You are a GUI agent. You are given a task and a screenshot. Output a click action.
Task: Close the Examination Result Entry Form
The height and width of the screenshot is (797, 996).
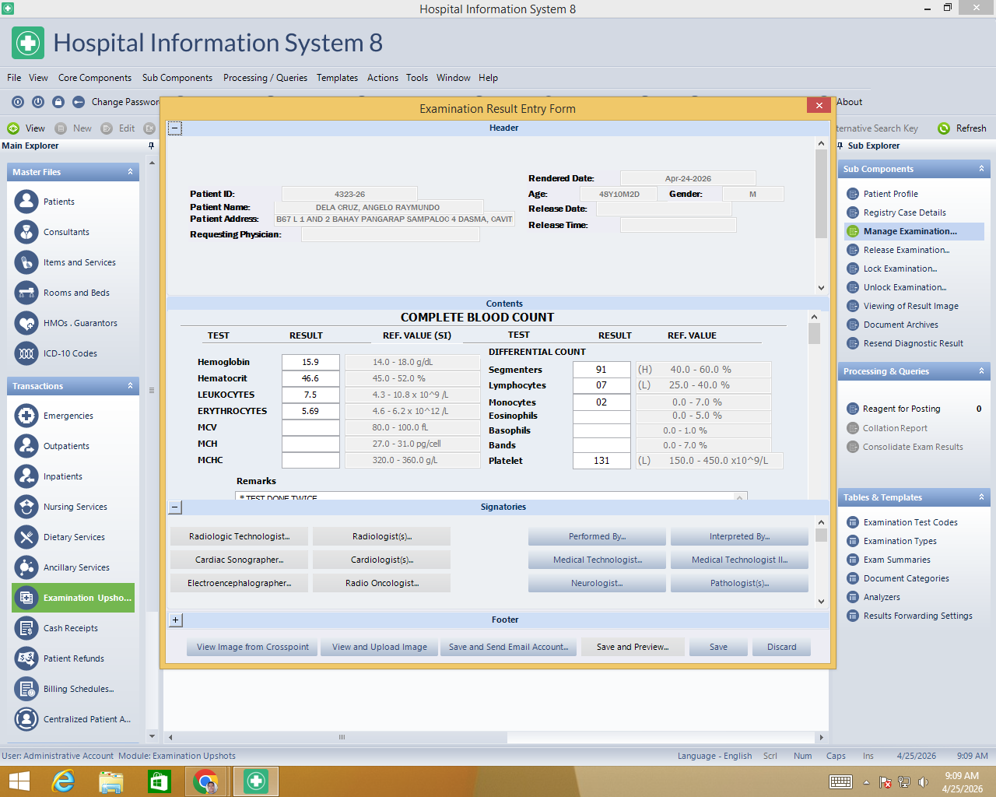pos(819,106)
